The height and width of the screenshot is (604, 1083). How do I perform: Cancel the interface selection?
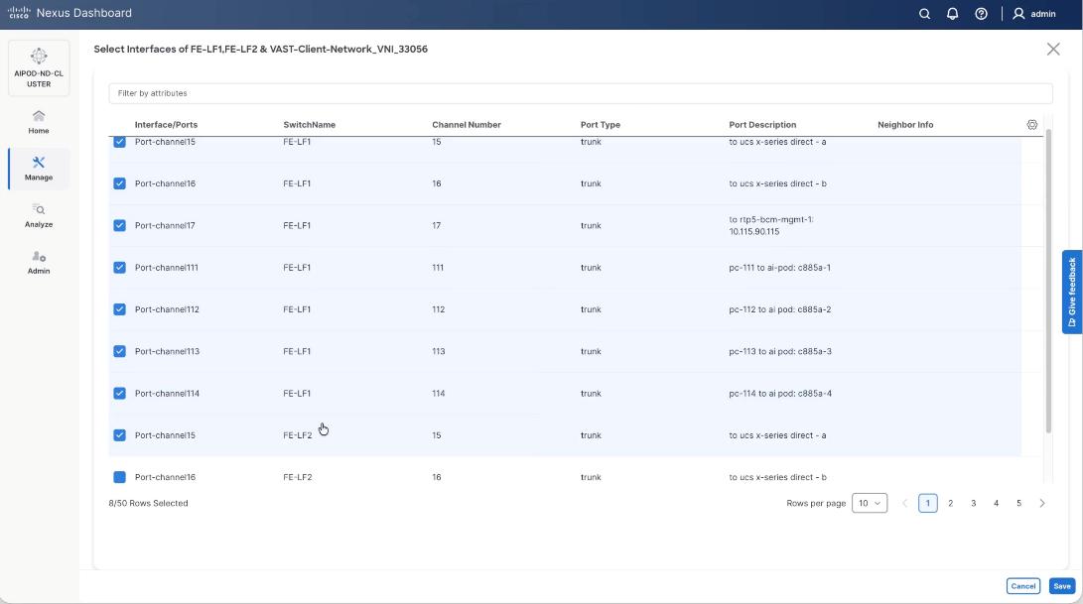1023,586
